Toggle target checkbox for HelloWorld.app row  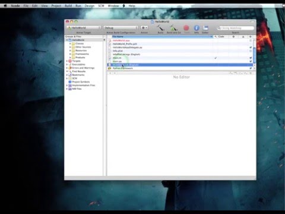(x=251, y=40)
